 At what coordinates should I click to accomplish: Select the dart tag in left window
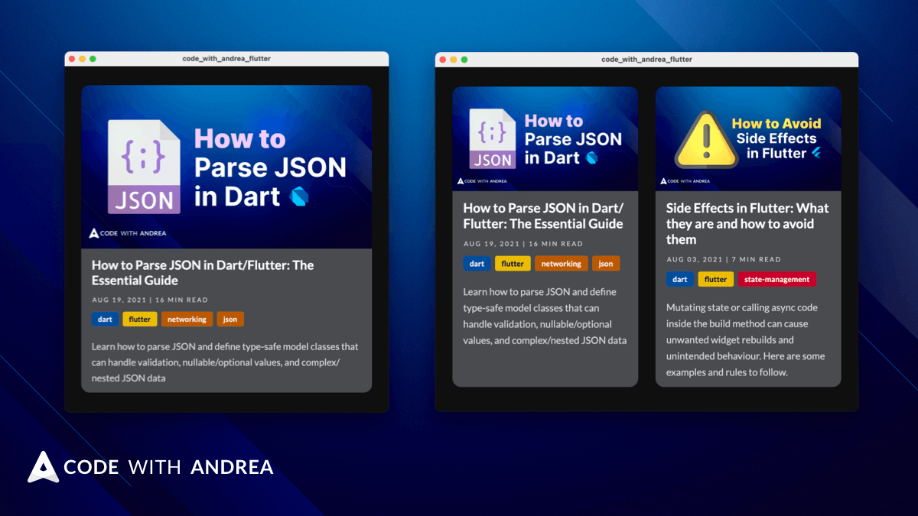[105, 320]
